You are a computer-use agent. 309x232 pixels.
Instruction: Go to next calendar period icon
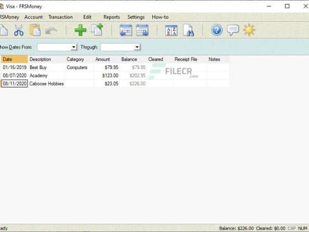142,30
